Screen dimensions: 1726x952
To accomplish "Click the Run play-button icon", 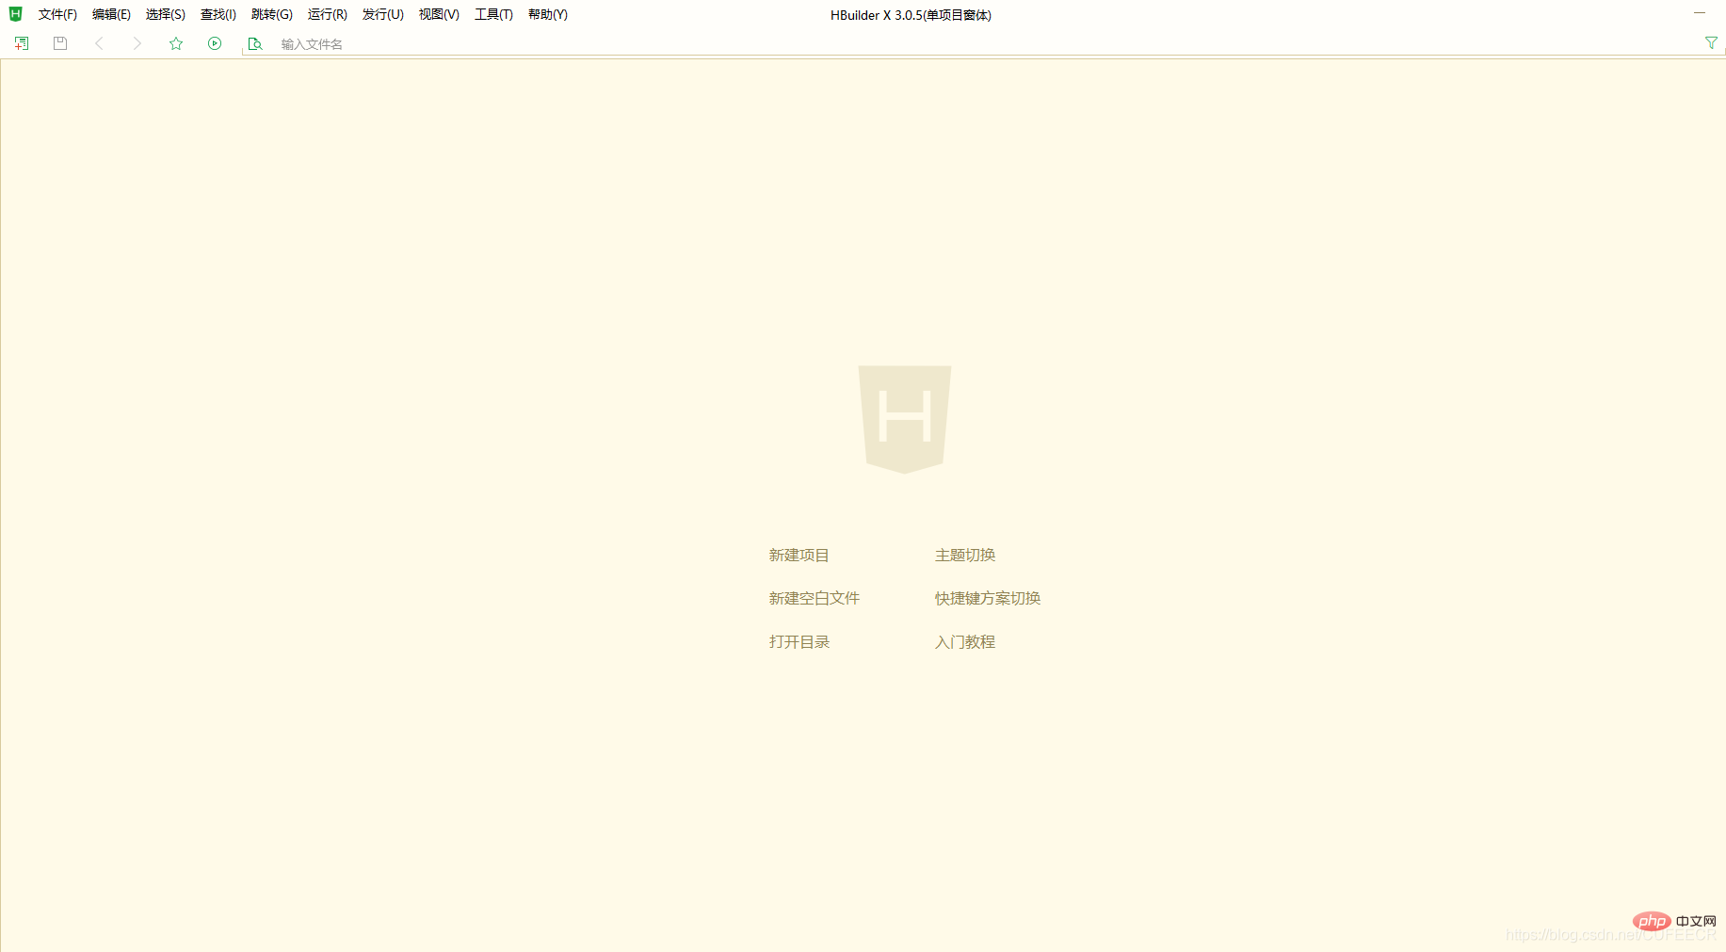I will pos(215,42).
